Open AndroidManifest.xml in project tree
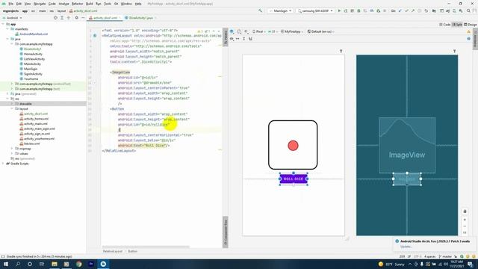The width and height of the screenshot is (478, 269). [x=33, y=34]
